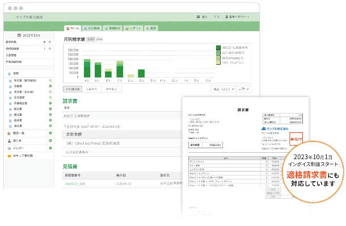
Task: Add a new client via 取引先 plus icon
Action: tap(50, 140)
